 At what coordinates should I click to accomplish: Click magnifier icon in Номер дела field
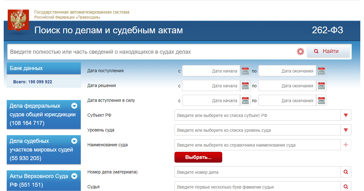[x=346, y=172]
